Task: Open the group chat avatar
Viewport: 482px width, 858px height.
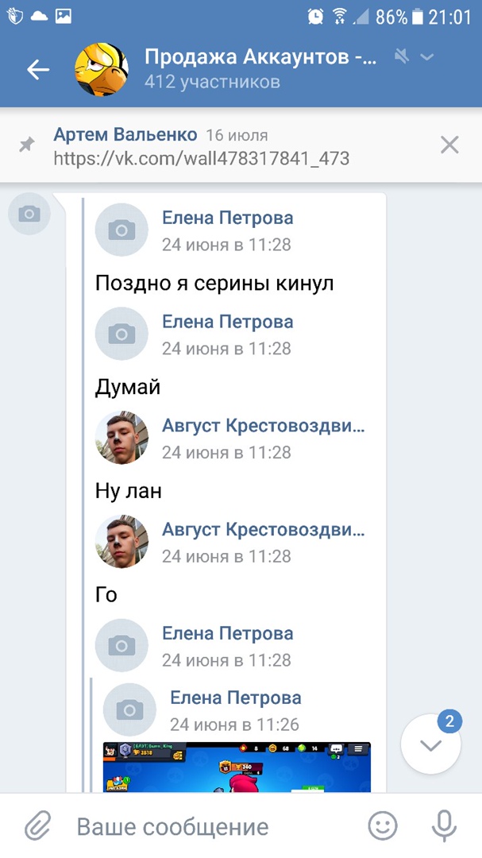Action: pos(101,70)
